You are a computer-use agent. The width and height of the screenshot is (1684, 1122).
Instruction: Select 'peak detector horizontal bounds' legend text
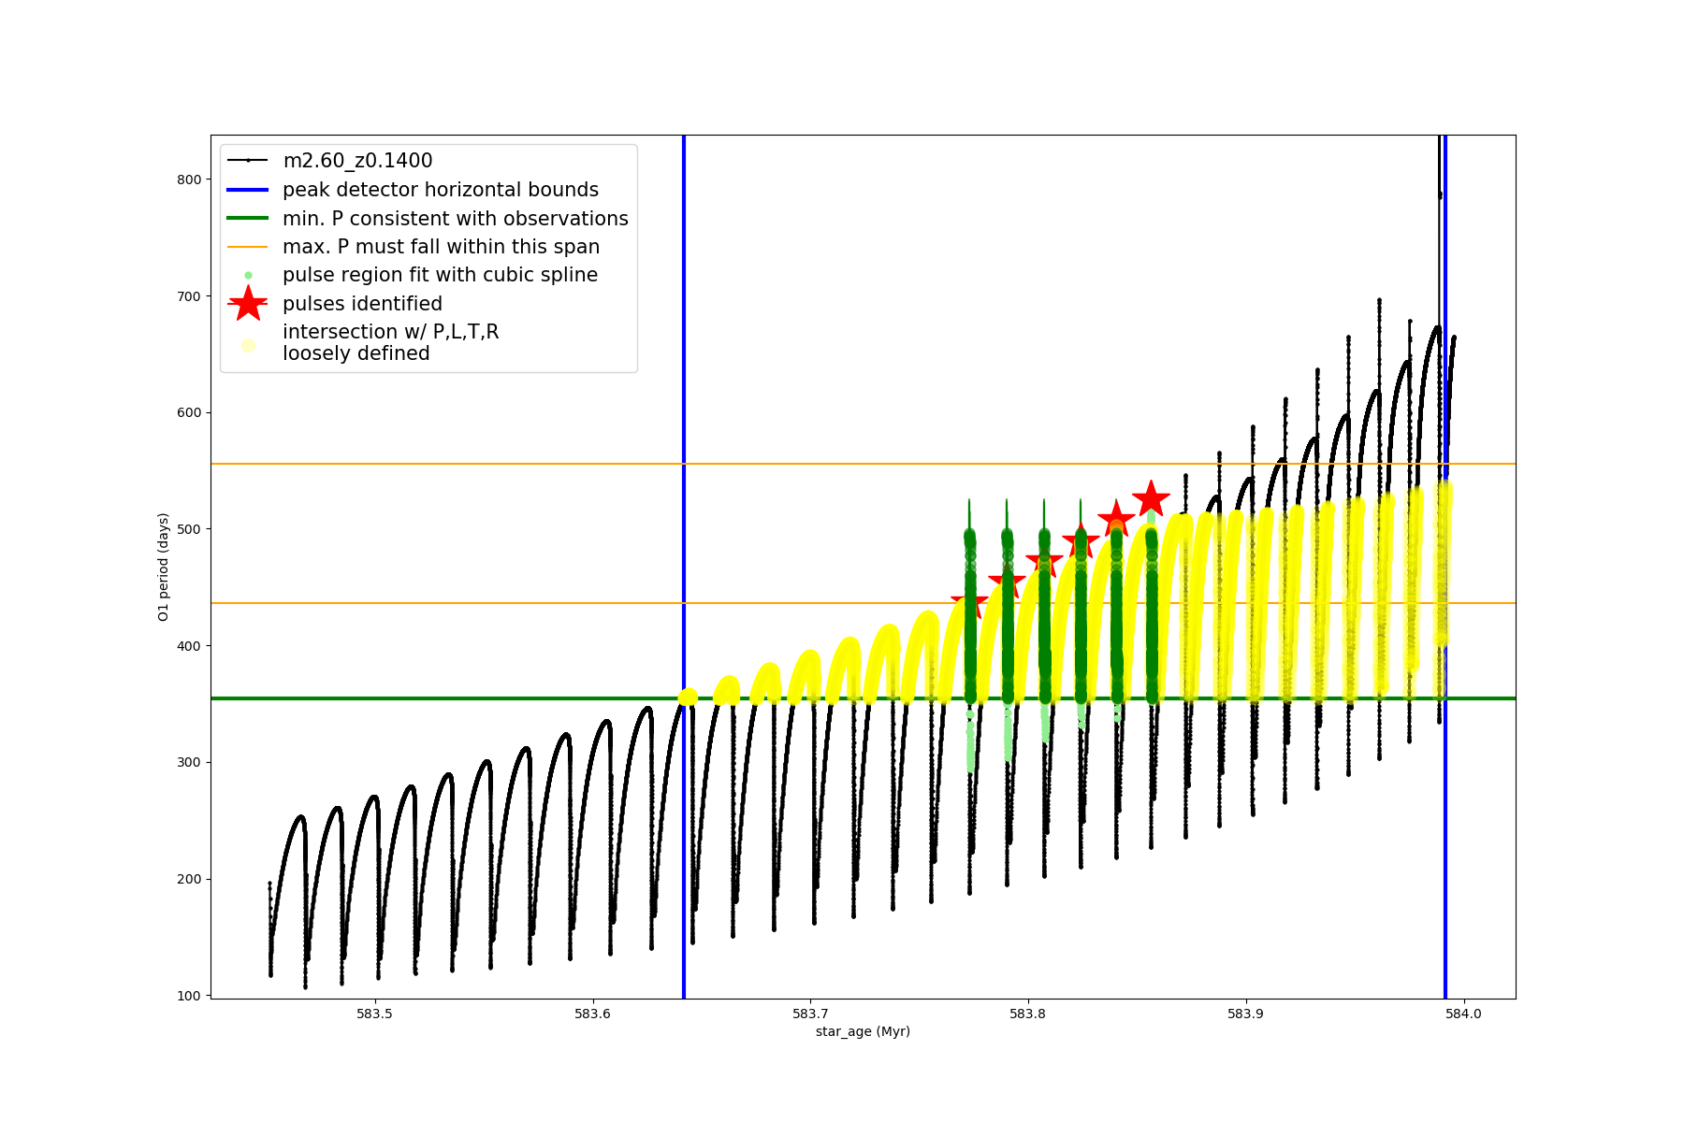[x=440, y=190]
